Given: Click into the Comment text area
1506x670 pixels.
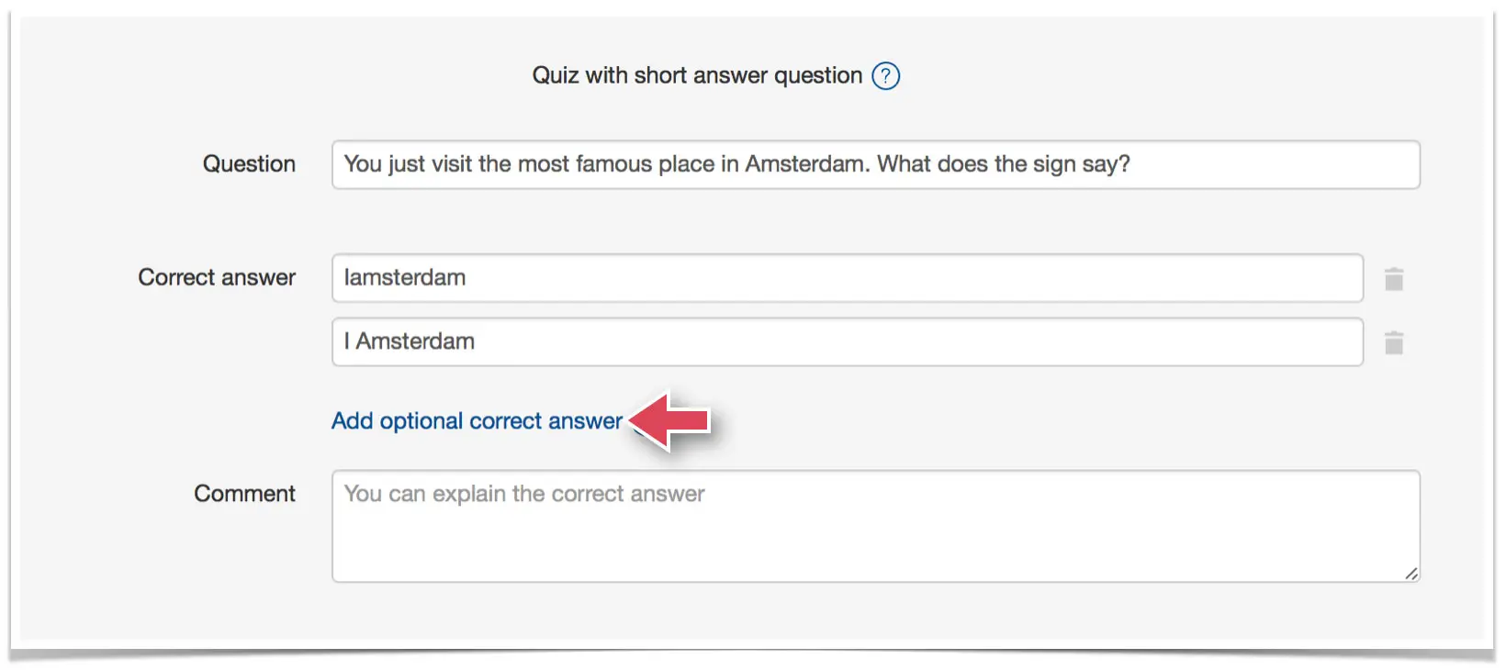Looking at the screenshot, I should (875, 526).
